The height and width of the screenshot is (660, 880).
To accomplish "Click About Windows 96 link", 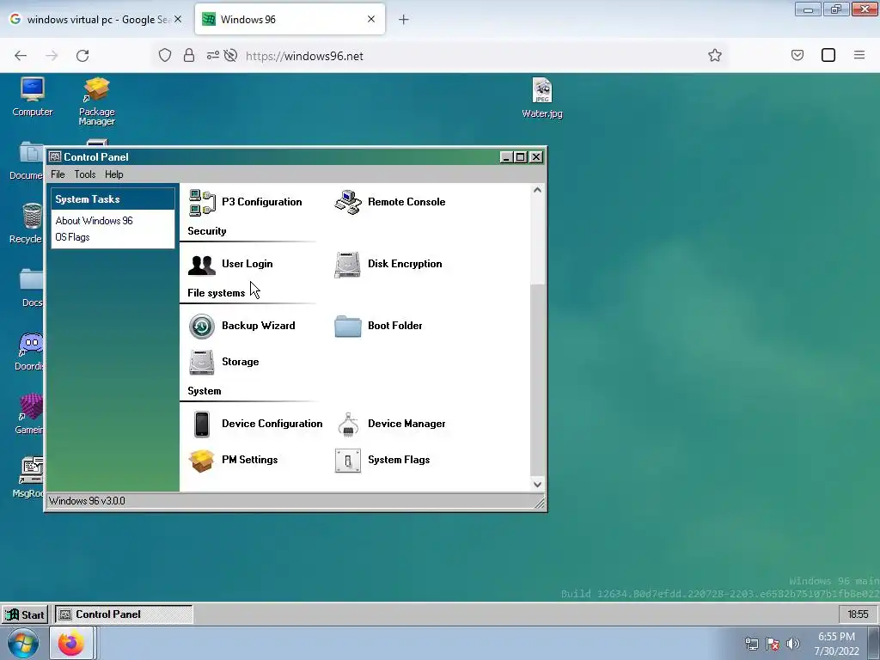I will [94, 221].
